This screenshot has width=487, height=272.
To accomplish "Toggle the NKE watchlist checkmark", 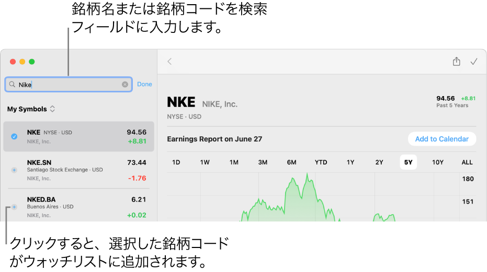I will tap(14, 136).
